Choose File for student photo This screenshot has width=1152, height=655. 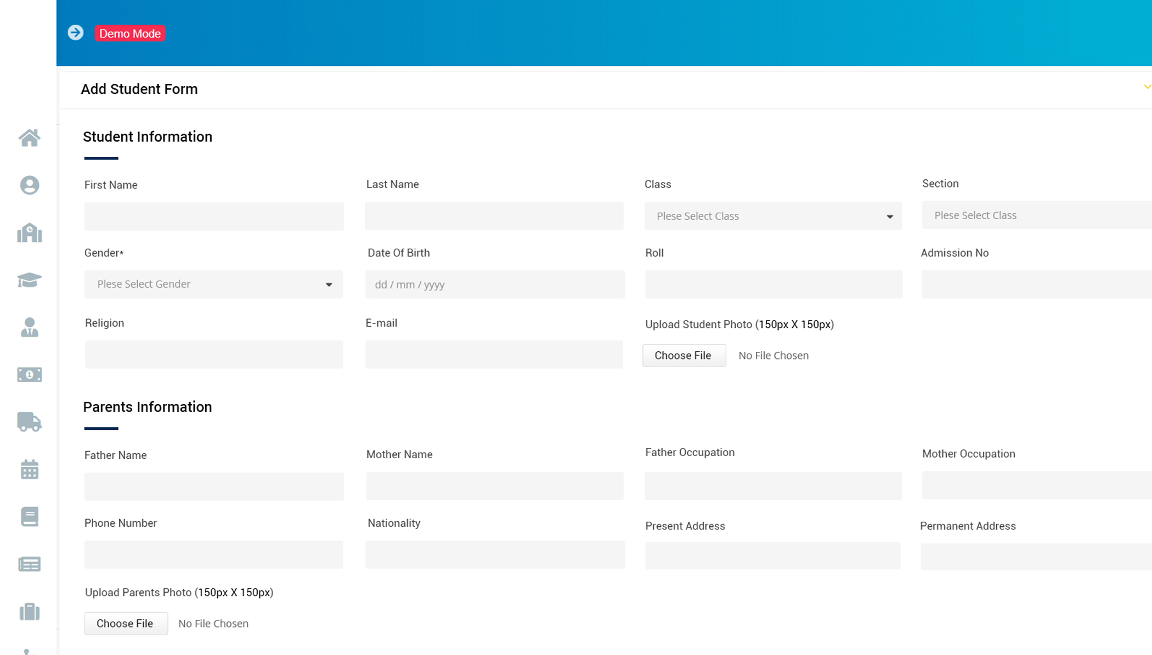684,355
